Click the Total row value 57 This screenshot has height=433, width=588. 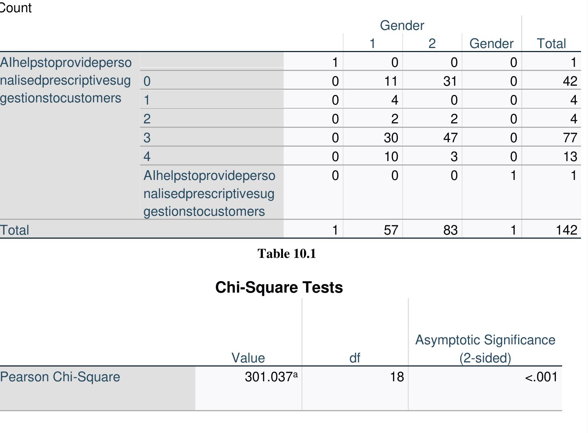[391, 230]
